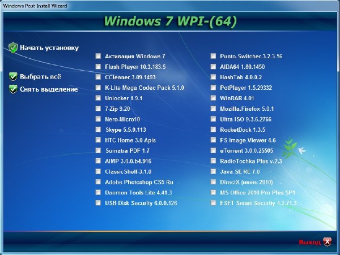Image resolution: width=340 pixels, height=255 pixels.
Task: Click the Windows 7 WPI-(64) title heading
Action: click(170, 22)
